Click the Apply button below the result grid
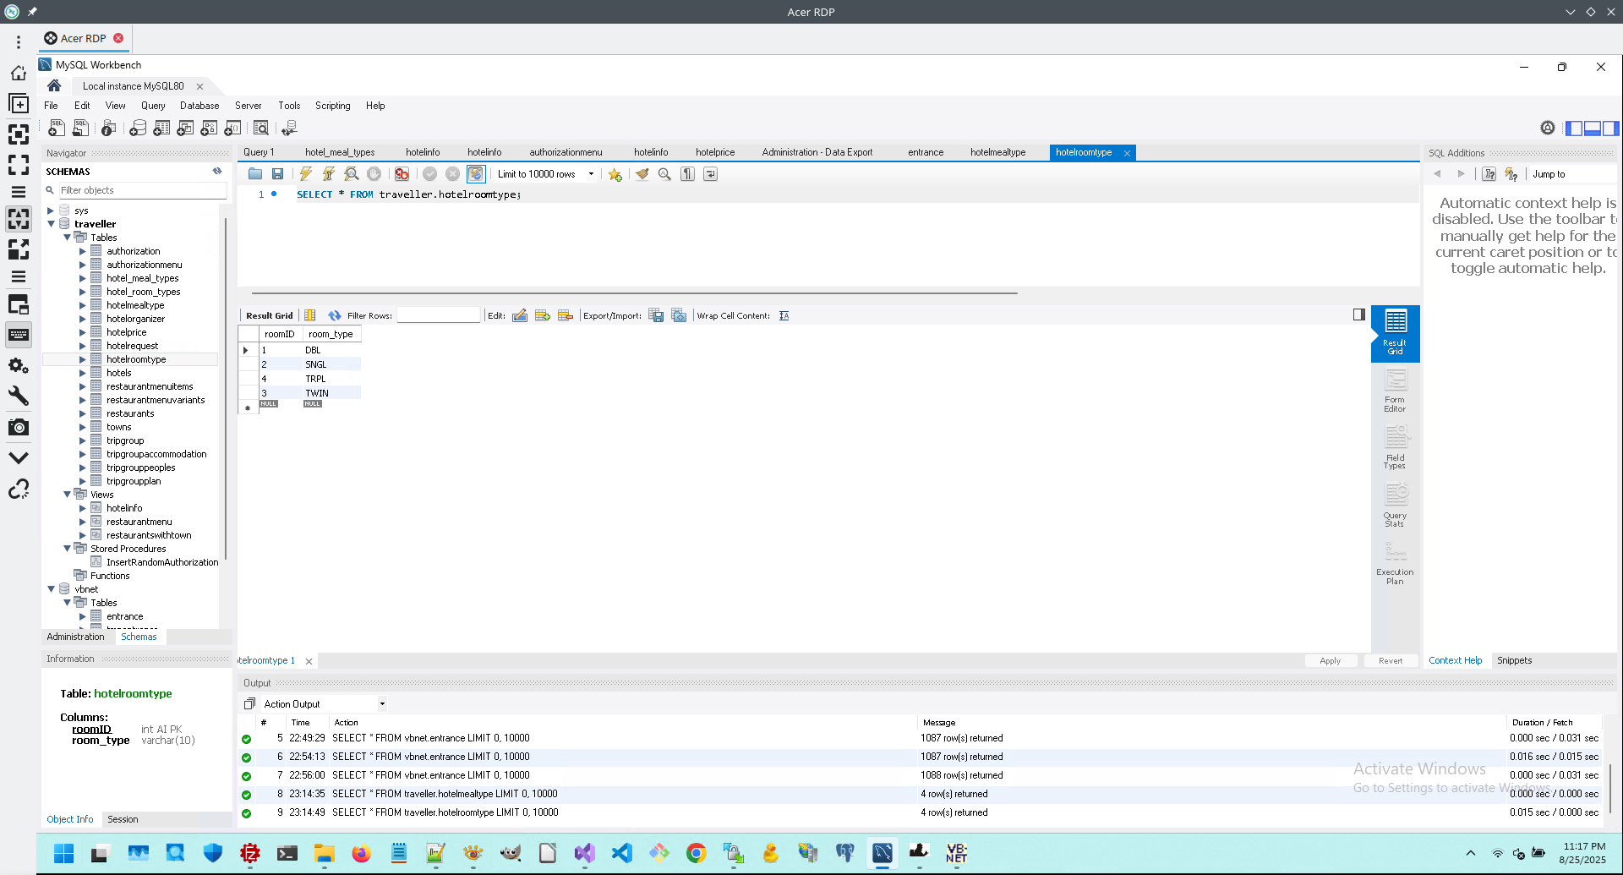 [1330, 661]
